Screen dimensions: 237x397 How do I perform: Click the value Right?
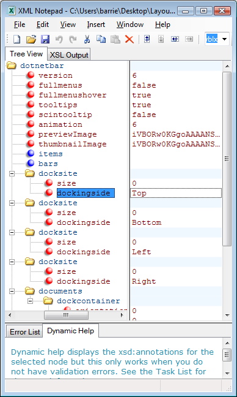(144, 281)
